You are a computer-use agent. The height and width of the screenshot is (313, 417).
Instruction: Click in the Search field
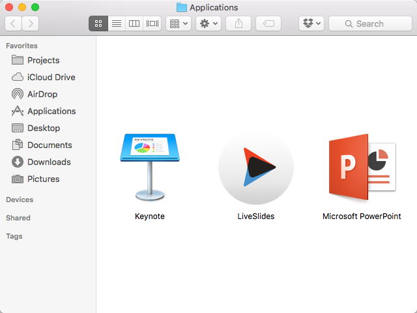[370, 23]
